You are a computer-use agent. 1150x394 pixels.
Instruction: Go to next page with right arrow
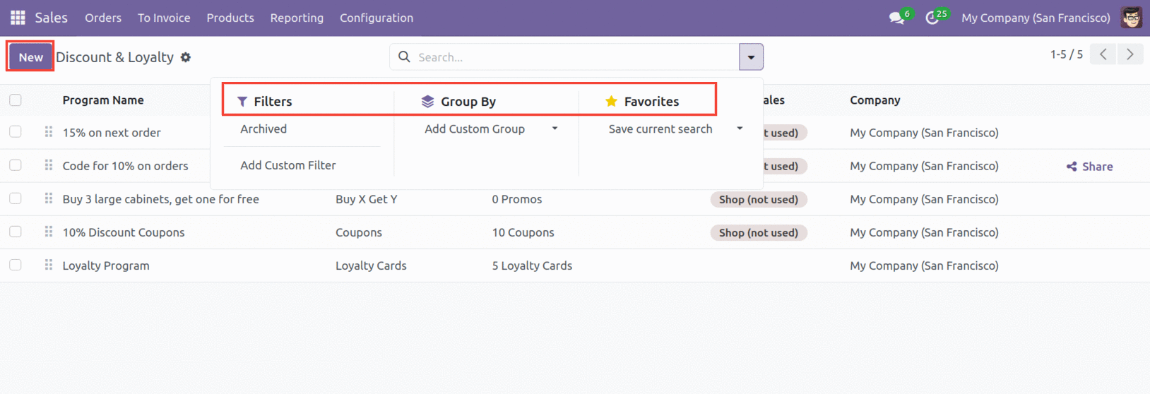tap(1130, 54)
